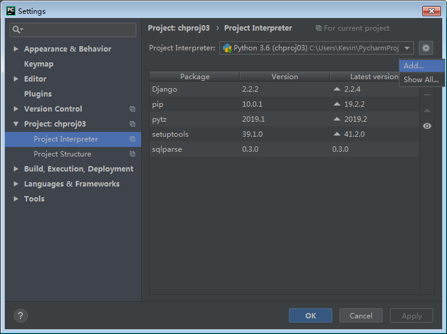Select Project Structure in the settings tree

click(62, 154)
